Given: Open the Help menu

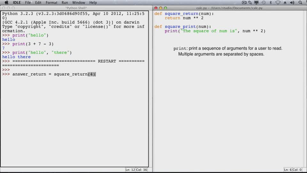Looking at the screenshot, I should coord(93,3).
